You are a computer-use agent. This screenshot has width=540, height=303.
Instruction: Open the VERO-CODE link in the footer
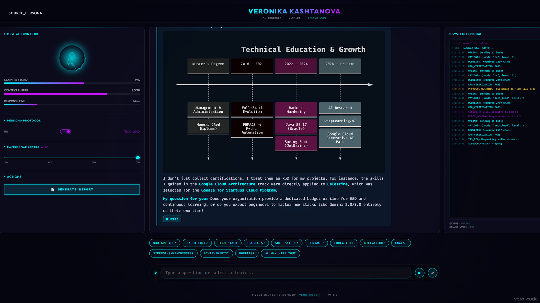click(x=308, y=295)
